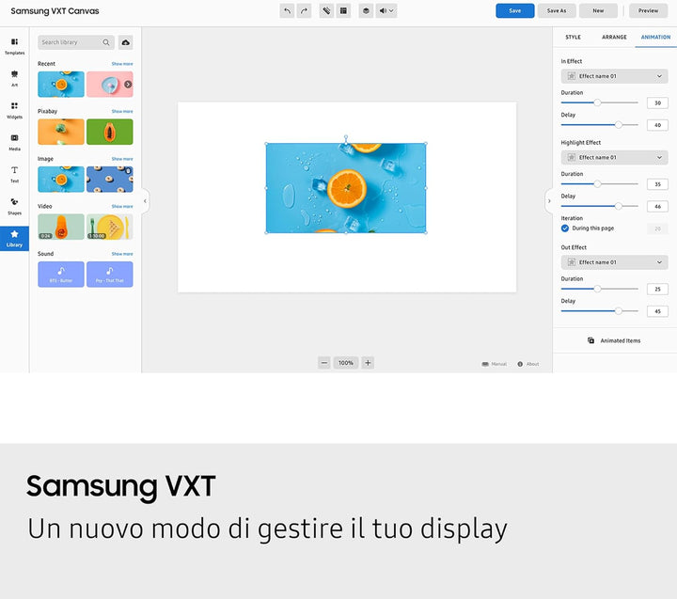Show more Video items
This screenshot has width=677, height=599.
click(122, 207)
